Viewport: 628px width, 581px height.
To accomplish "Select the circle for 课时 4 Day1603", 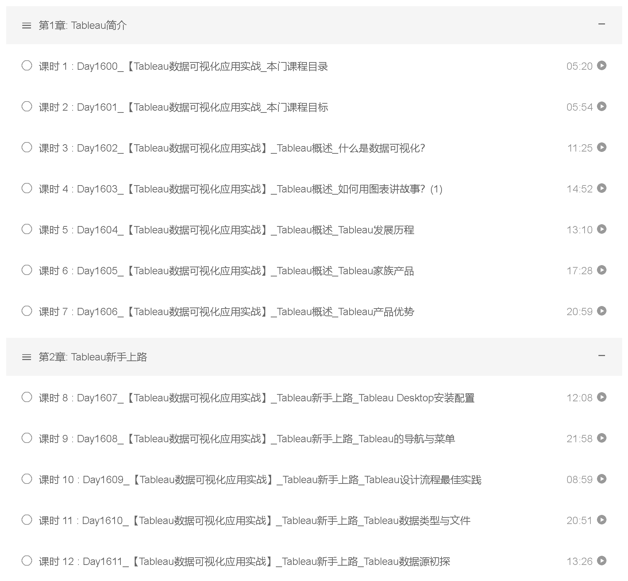I will [x=27, y=188].
